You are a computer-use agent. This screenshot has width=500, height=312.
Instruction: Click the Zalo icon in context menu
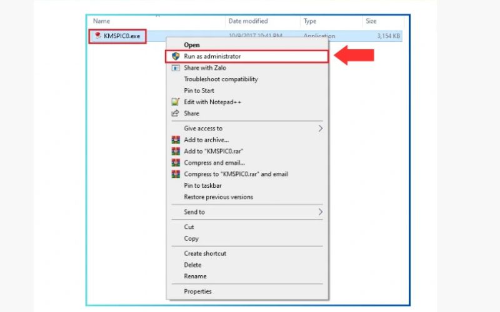[x=176, y=68]
